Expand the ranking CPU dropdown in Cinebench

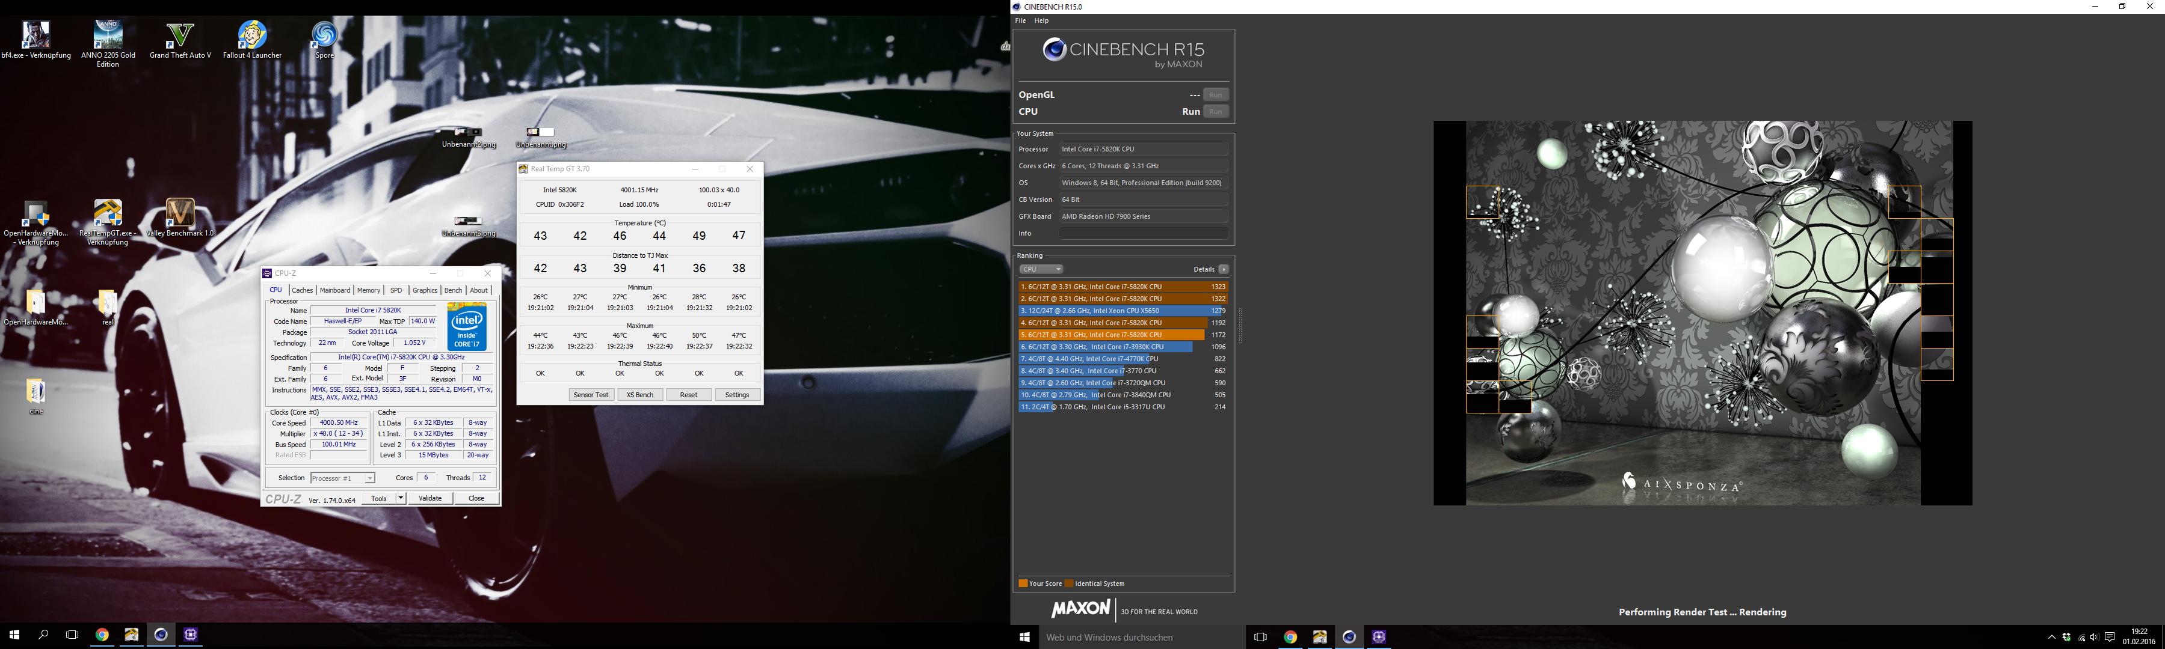[x=1041, y=269]
